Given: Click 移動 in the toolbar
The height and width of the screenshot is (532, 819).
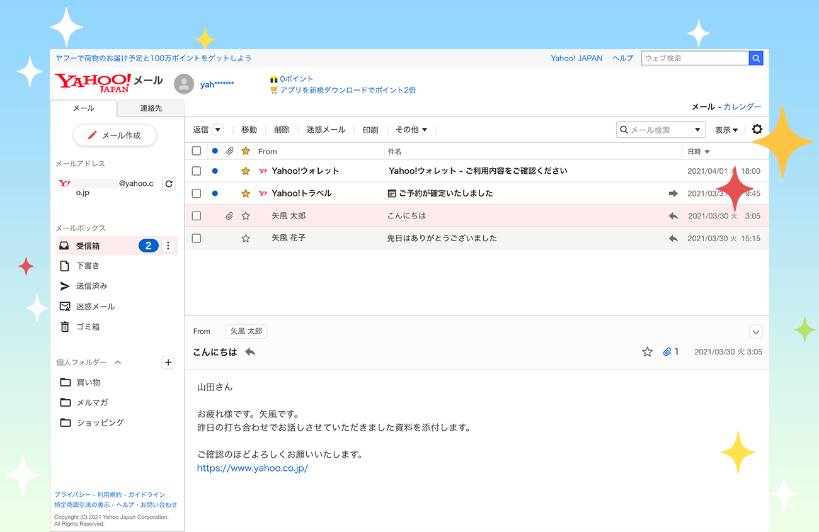Looking at the screenshot, I should 249,130.
